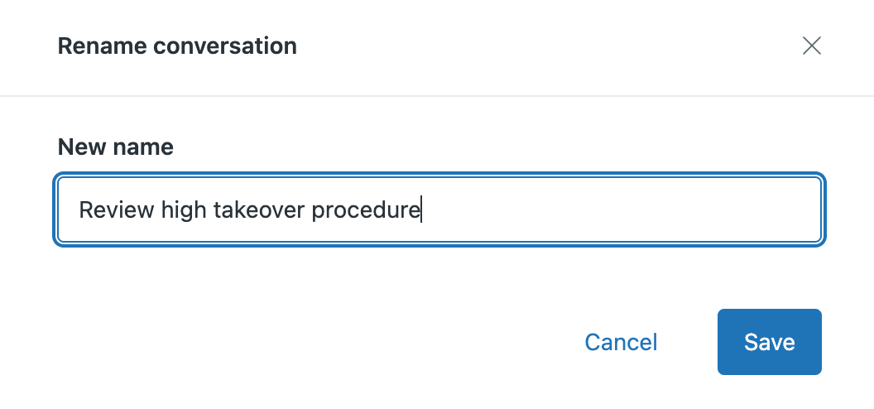Click empty space right of the typed name
This screenshot has width=874, height=409.
coord(621,210)
